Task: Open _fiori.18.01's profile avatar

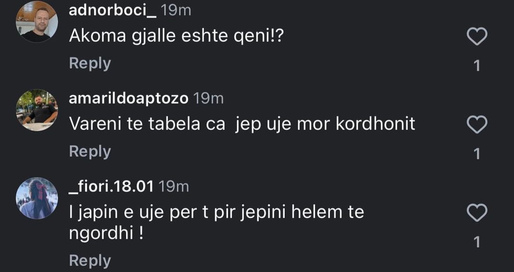Action: (37, 198)
